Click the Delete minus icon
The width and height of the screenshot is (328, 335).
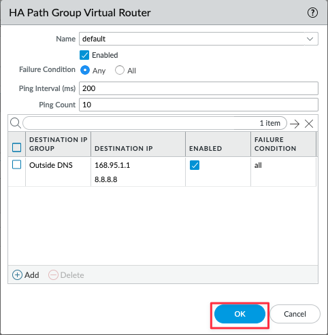53,275
